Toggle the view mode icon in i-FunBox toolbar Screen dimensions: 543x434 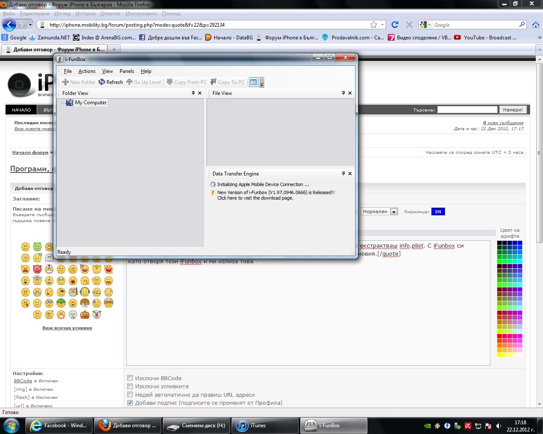[254, 82]
